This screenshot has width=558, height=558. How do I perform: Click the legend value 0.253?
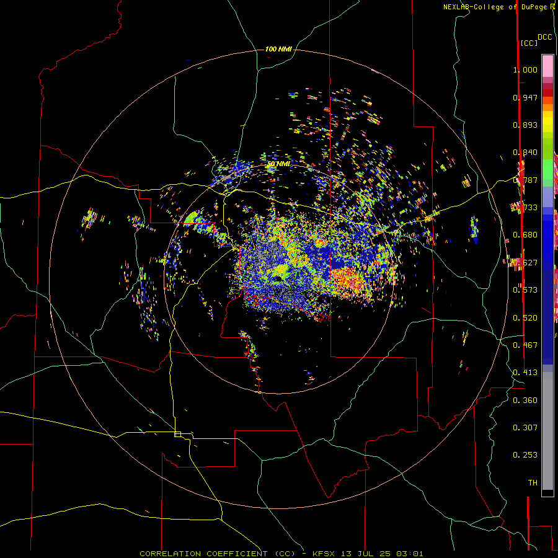(x=525, y=455)
